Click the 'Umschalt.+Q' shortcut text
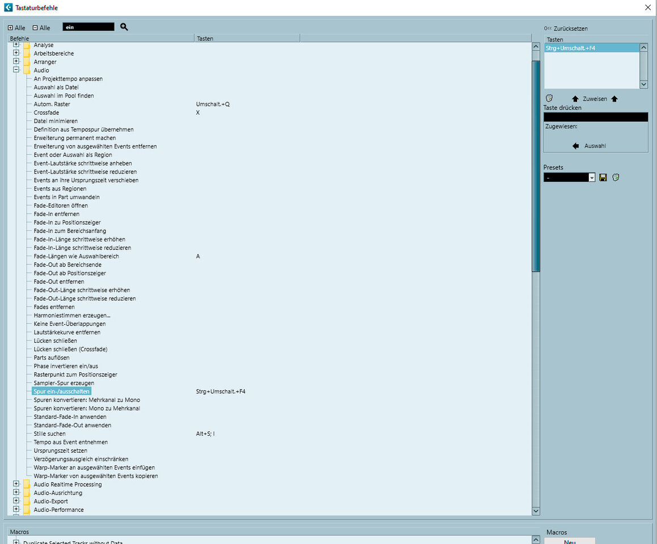Viewport: 657px width, 544px height. click(x=213, y=104)
